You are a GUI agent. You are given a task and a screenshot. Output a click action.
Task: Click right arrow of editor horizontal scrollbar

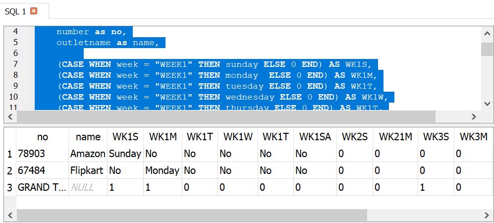tap(474, 116)
